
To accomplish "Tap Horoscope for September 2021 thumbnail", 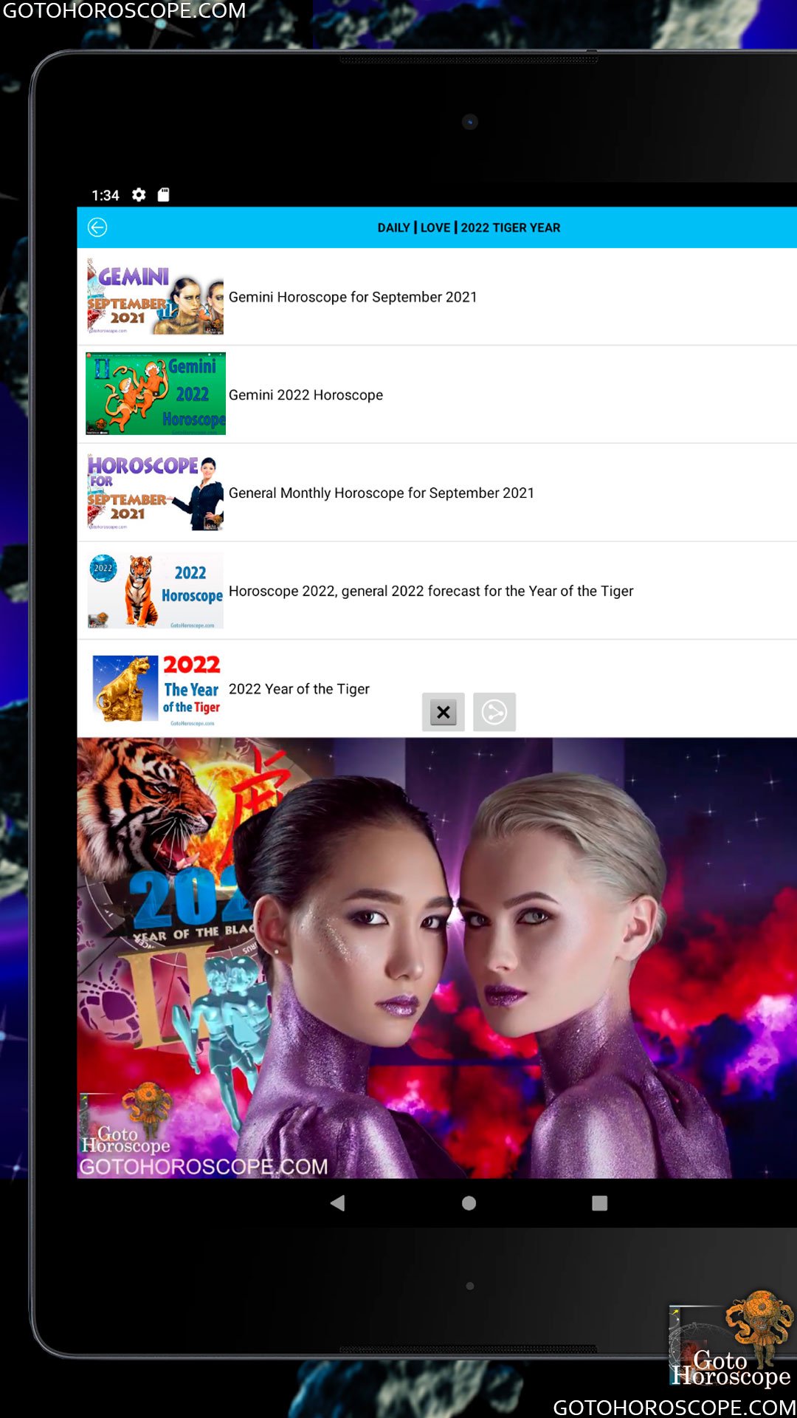I will point(155,493).
